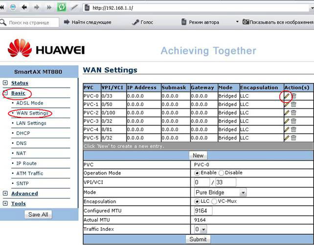The height and width of the screenshot is (245, 314).
Task: Open the SNTP settings page
Action: pos(22,183)
